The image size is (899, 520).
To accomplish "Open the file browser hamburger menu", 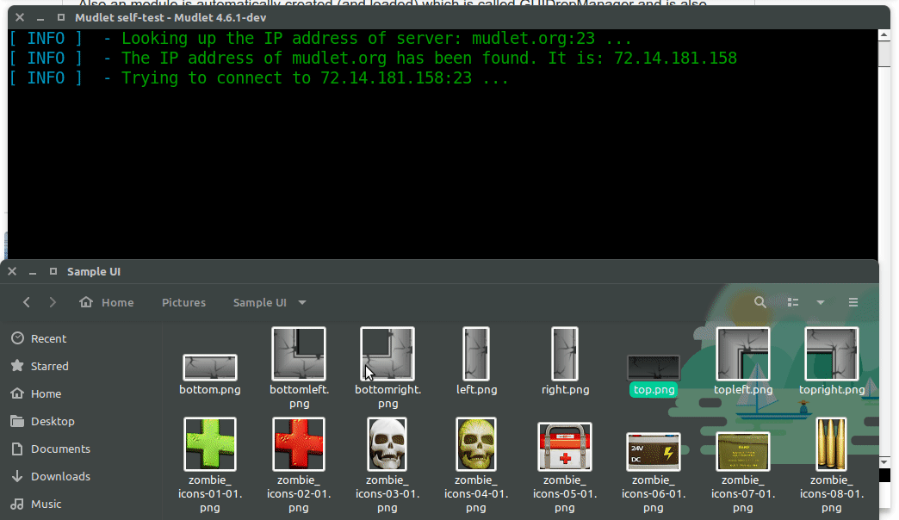I will [x=853, y=302].
